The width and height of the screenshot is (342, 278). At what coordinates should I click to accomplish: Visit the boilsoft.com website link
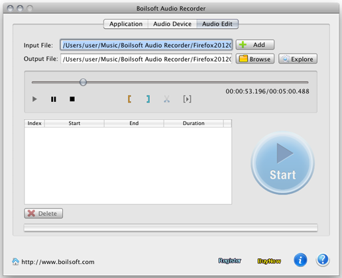coord(58,262)
